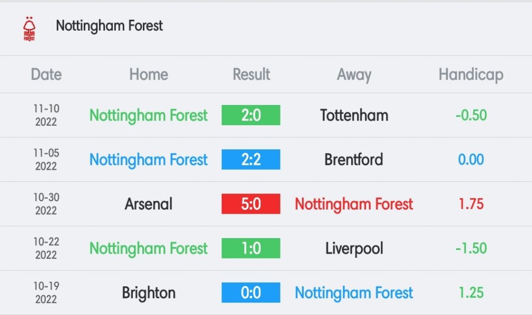The width and height of the screenshot is (532, 315).
Task: Select the Date column header
Action: pos(46,74)
